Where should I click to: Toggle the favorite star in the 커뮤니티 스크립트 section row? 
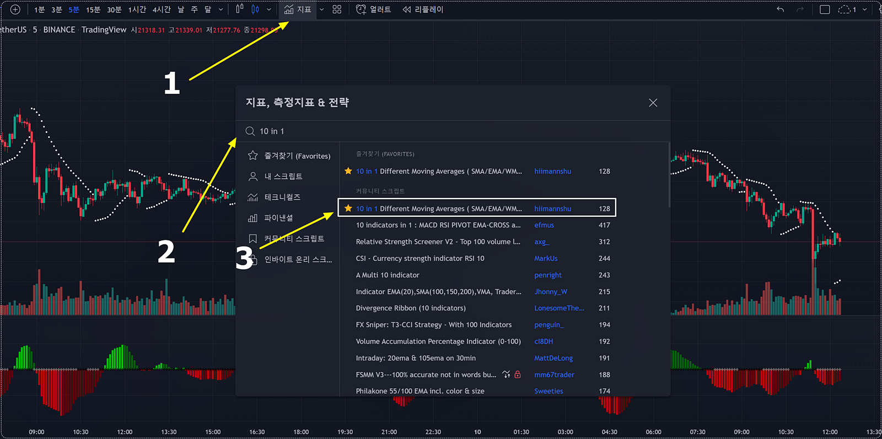point(348,208)
